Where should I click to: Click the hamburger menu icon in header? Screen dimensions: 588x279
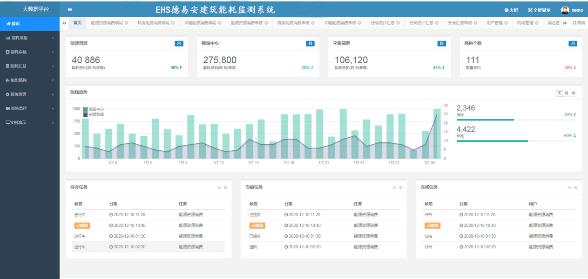[x=70, y=9]
